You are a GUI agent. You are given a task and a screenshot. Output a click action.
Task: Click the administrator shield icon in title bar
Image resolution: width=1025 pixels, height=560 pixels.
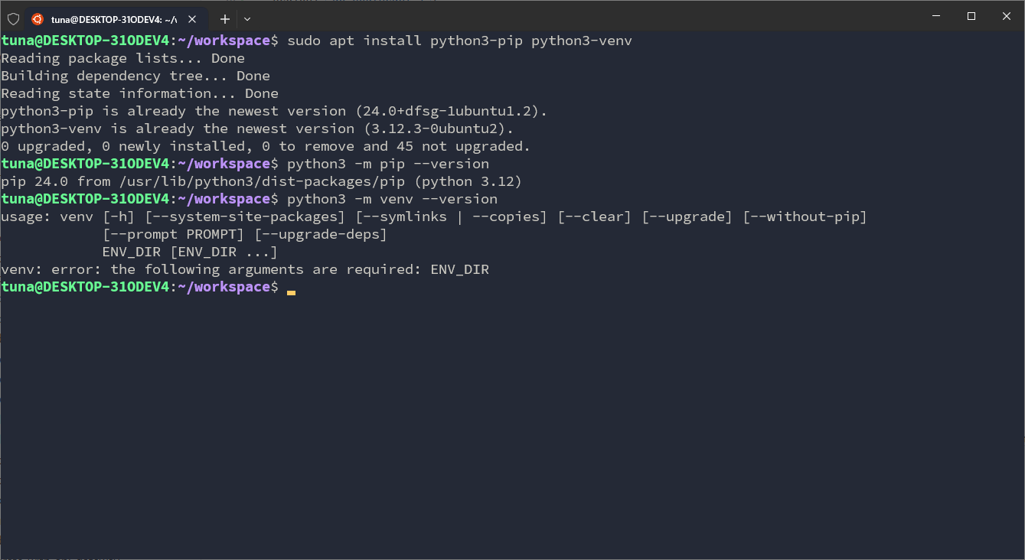(x=13, y=18)
